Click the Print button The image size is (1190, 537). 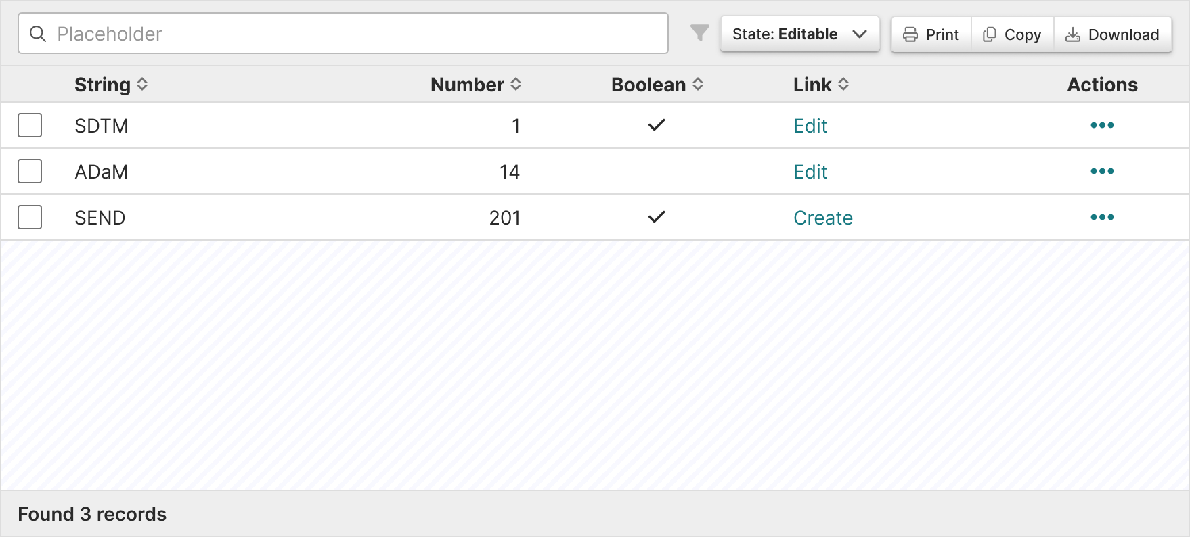(931, 34)
